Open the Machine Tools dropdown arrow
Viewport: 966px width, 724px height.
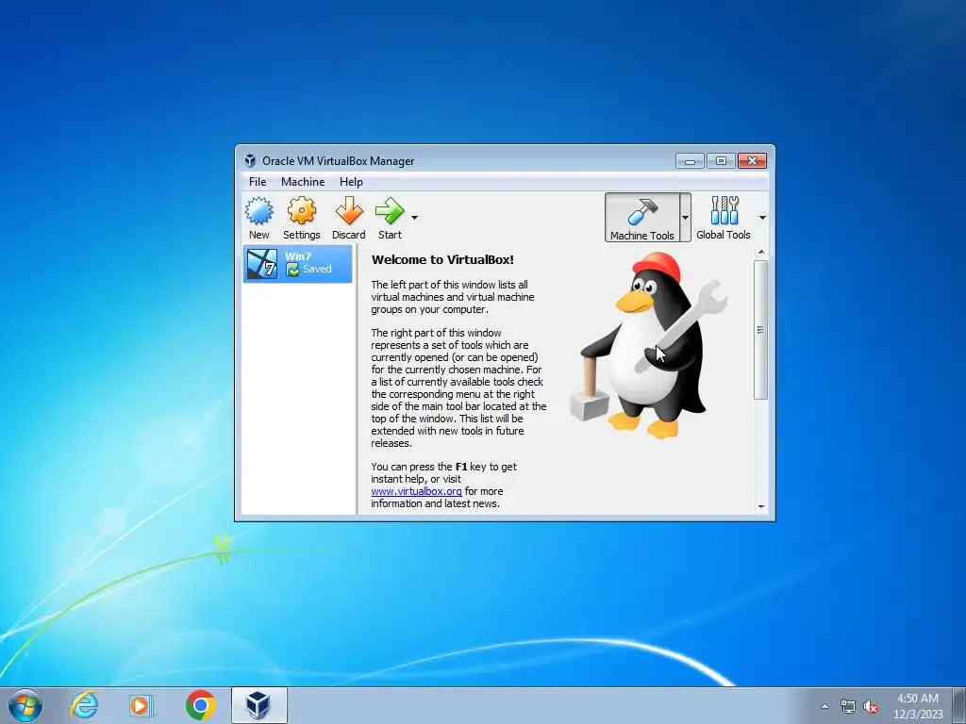pos(685,218)
